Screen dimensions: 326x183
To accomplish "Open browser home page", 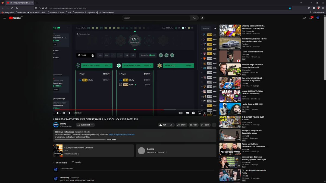I will (17, 8).
